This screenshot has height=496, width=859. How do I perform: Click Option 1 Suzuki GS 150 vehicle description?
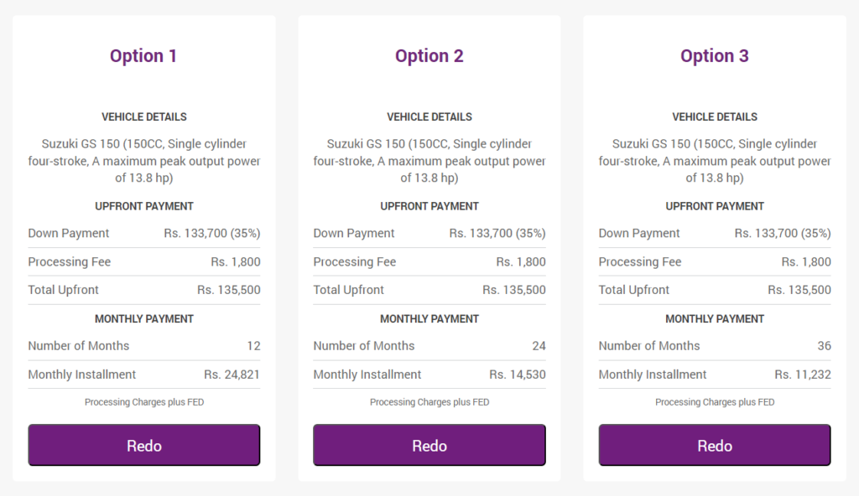tap(144, 160)
